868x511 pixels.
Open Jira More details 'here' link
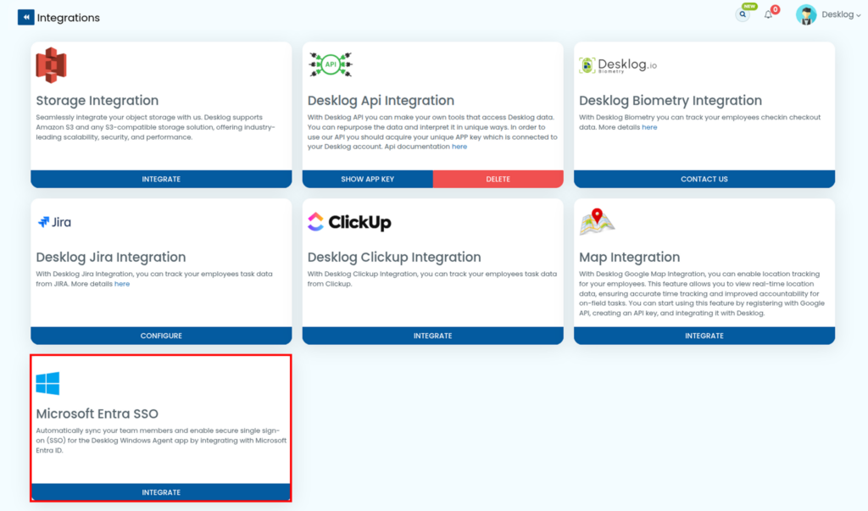[122, 284]
